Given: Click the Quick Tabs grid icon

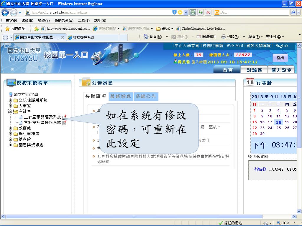Looking at the screenshot, I should 5,37.
